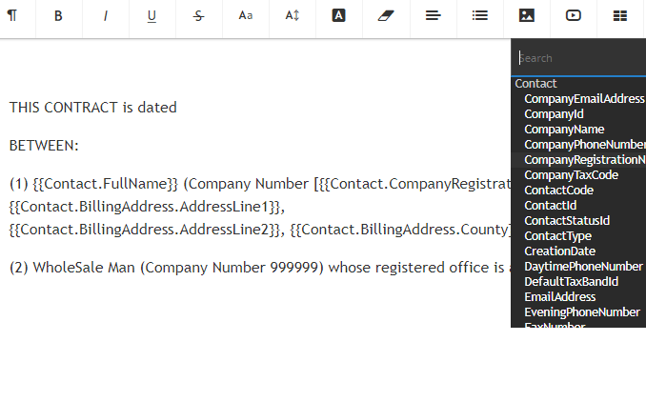Choose ContactId from the list
The image size is (646, 402).
[x=550, y=206]
